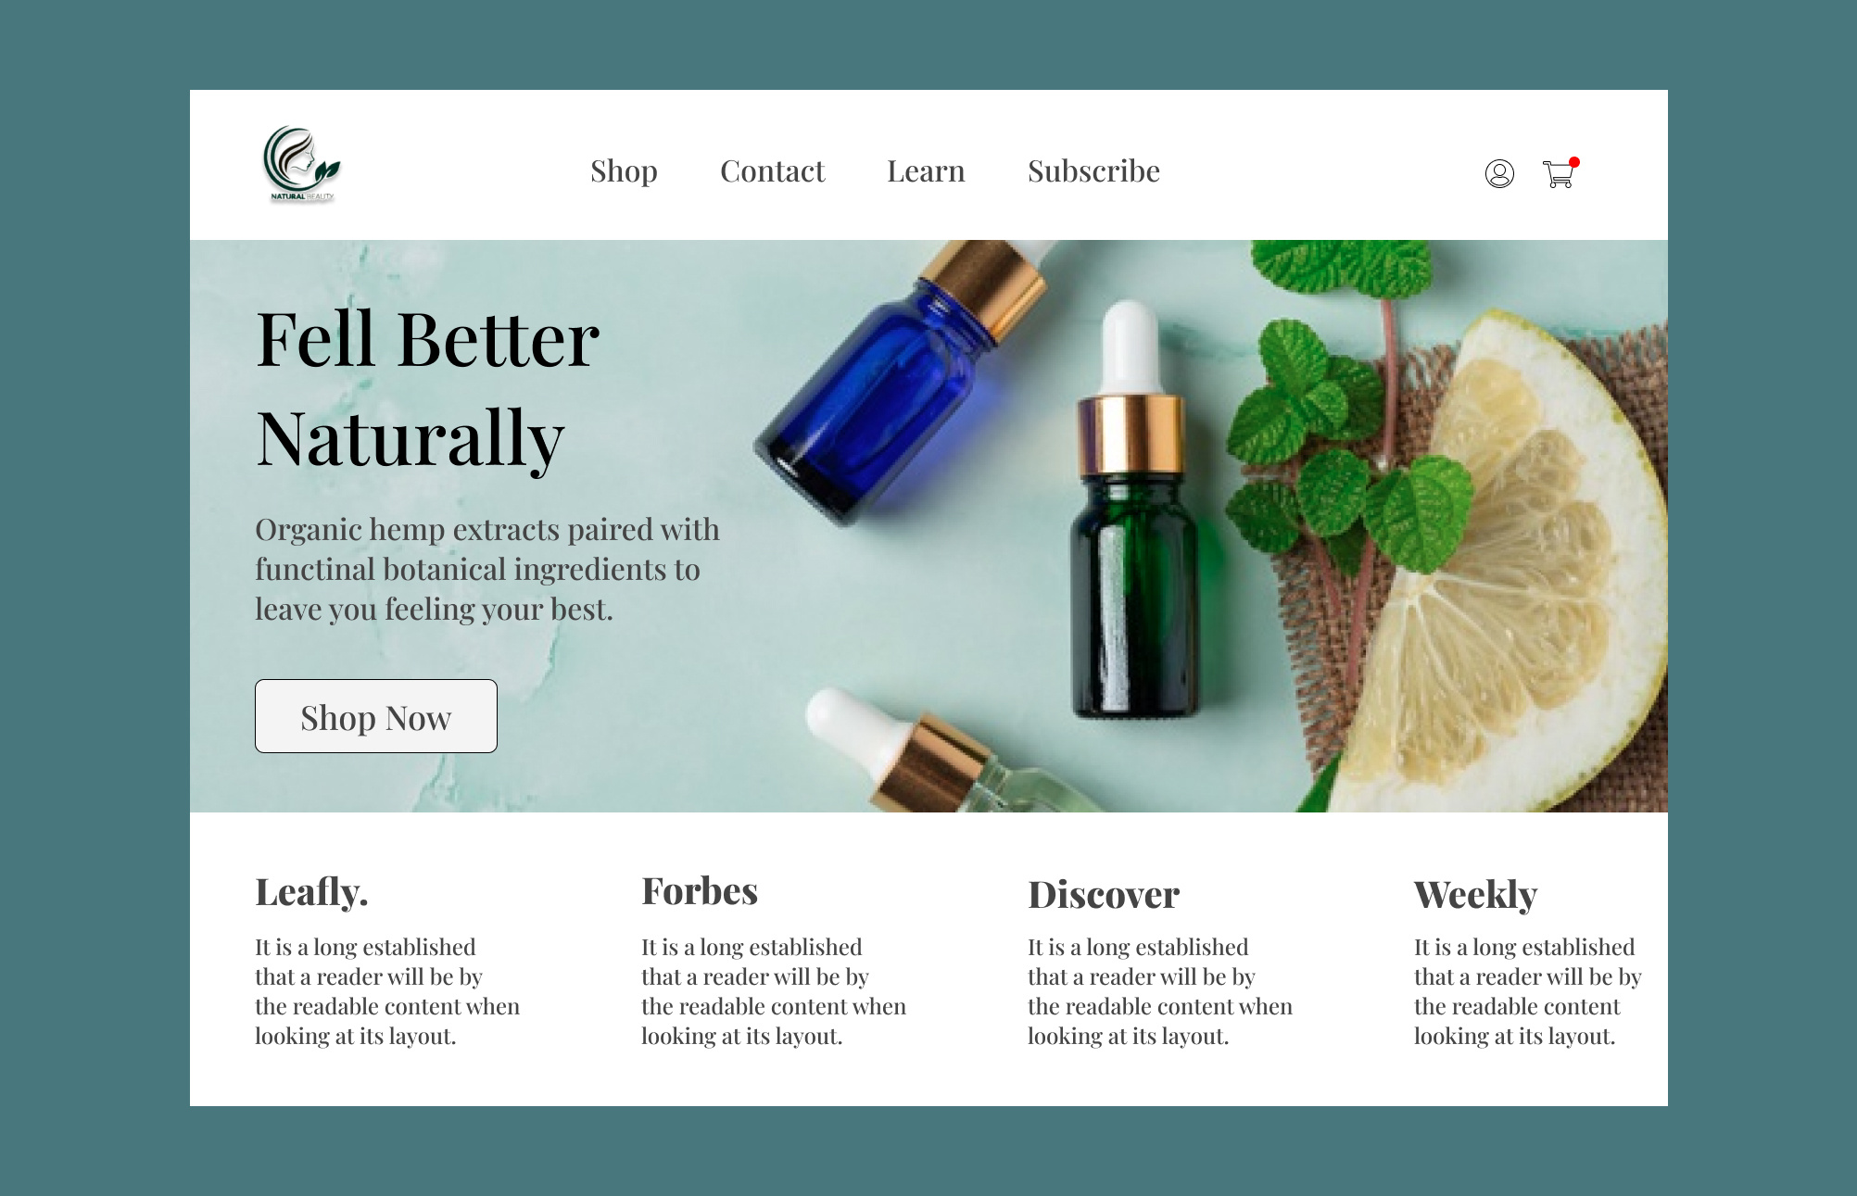Viewport: 1857px width, 1196px height.
Task: Click the Organic hemp extracts description text
Action: (487, 570)
